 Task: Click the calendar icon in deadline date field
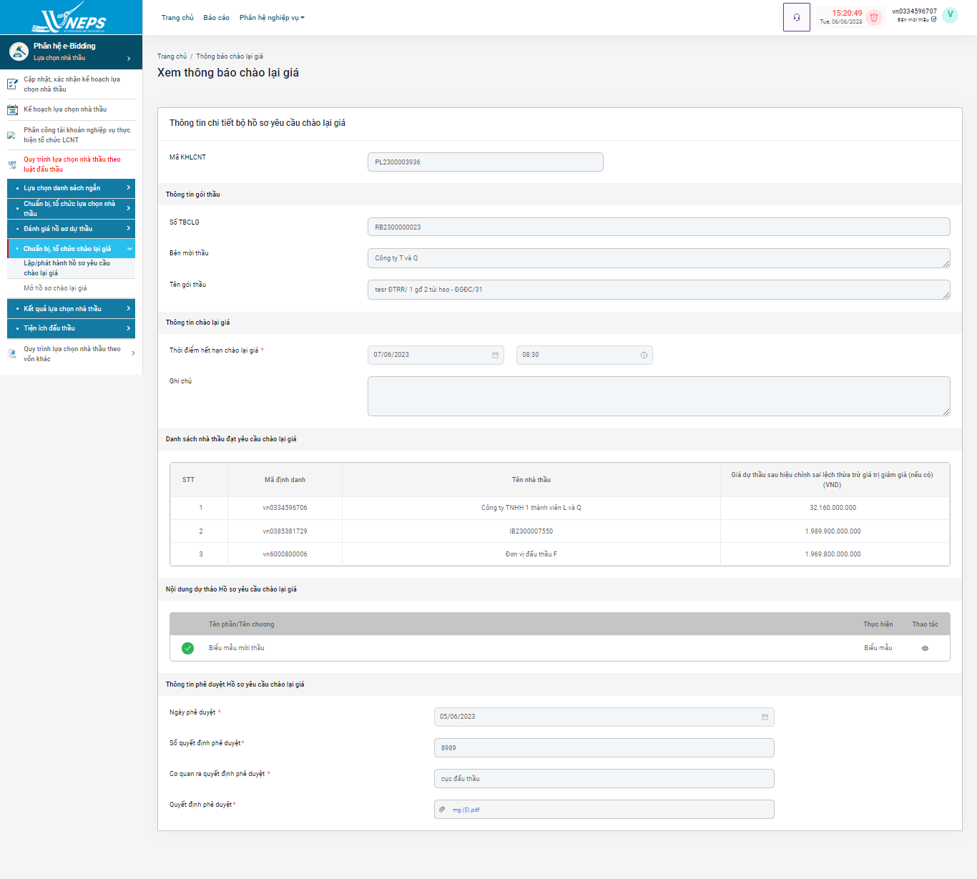495,355
